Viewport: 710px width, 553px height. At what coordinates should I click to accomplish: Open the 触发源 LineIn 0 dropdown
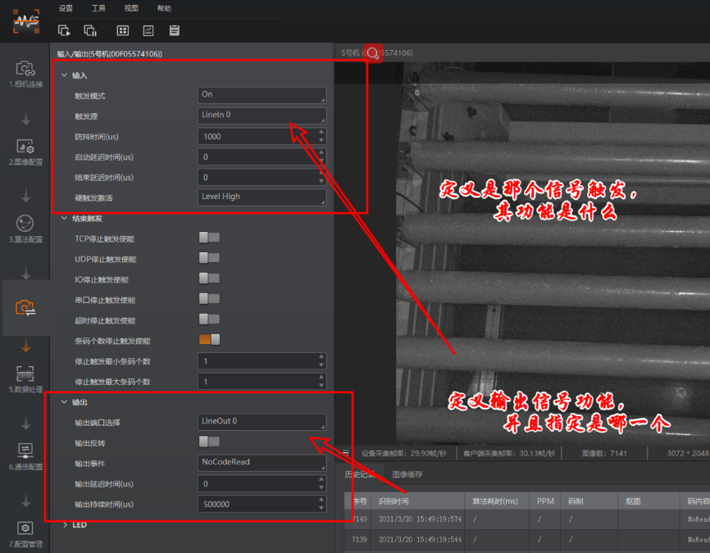point(262,116)
